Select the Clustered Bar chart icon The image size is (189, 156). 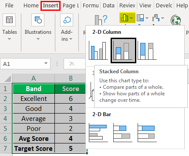pos(98,133)
